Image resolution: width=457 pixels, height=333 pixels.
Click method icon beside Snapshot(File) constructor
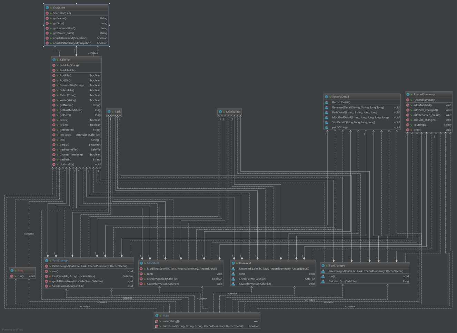47,13
